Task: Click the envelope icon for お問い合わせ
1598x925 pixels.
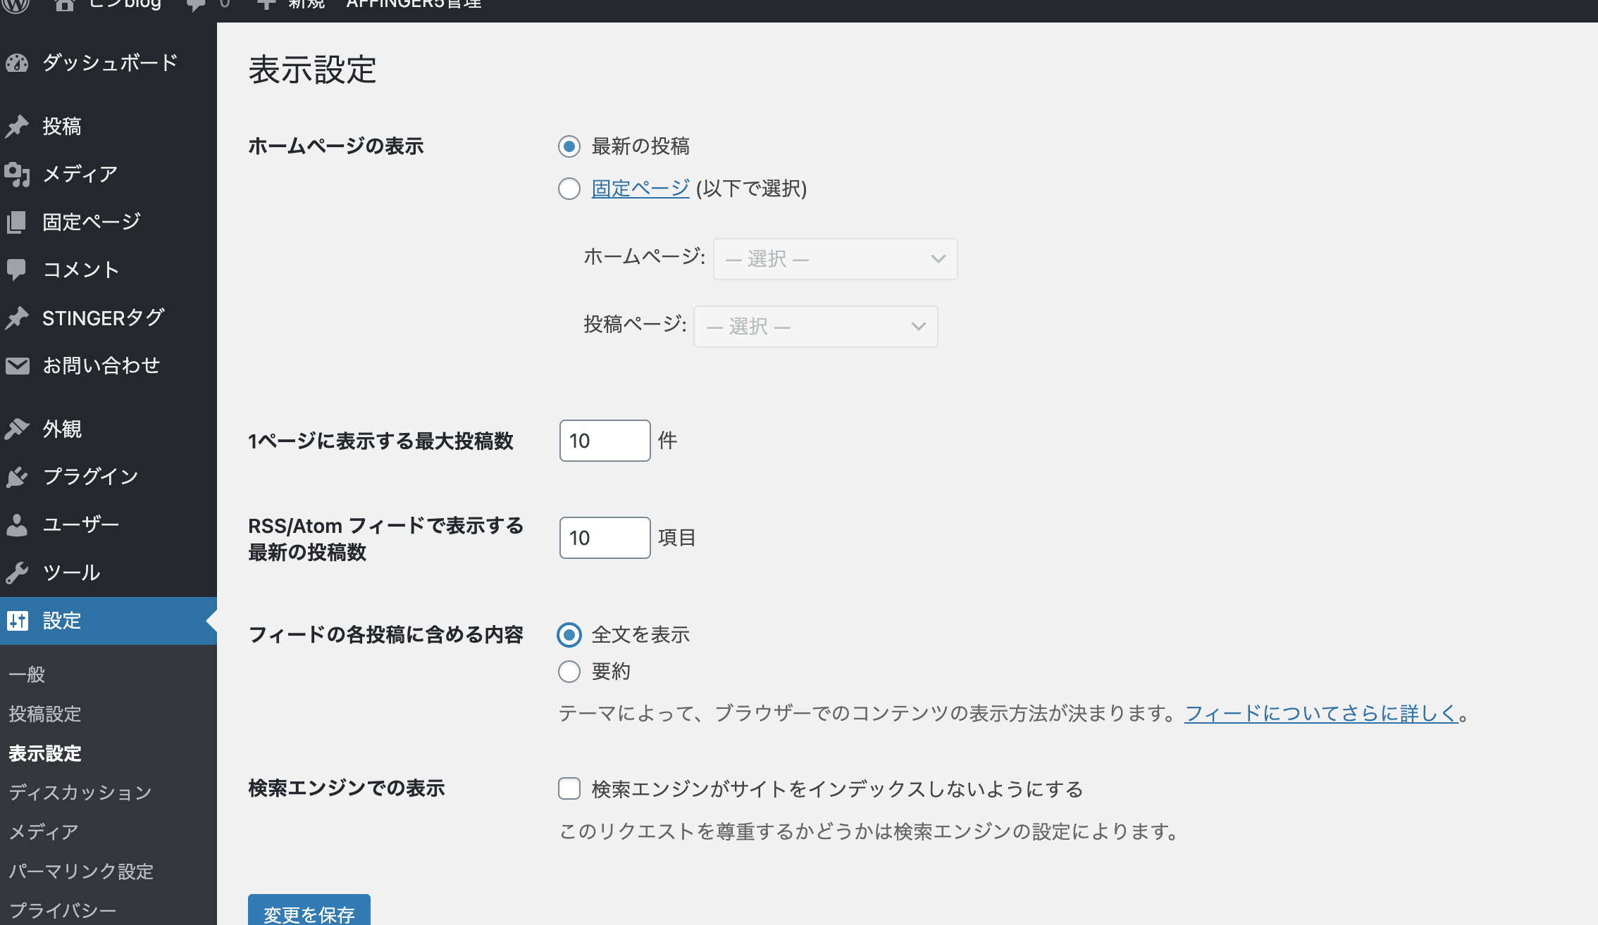Action: pos(17,366)
